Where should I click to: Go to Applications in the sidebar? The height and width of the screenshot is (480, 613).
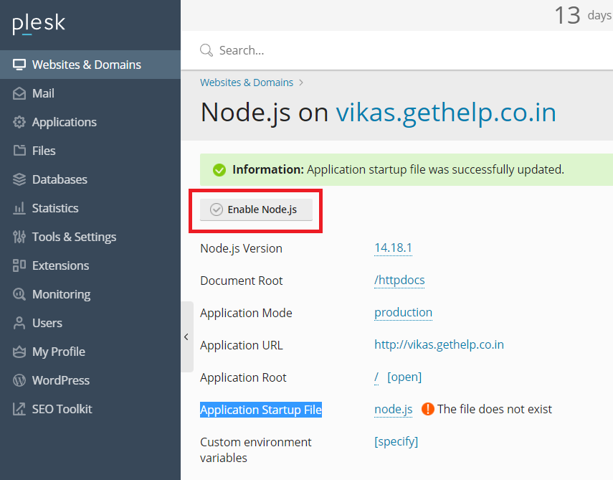90,122
